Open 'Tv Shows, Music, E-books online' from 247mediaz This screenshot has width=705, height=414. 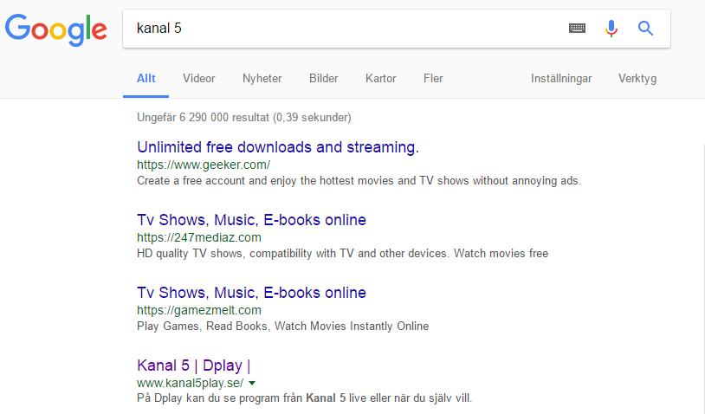click(x=251, y=220)
